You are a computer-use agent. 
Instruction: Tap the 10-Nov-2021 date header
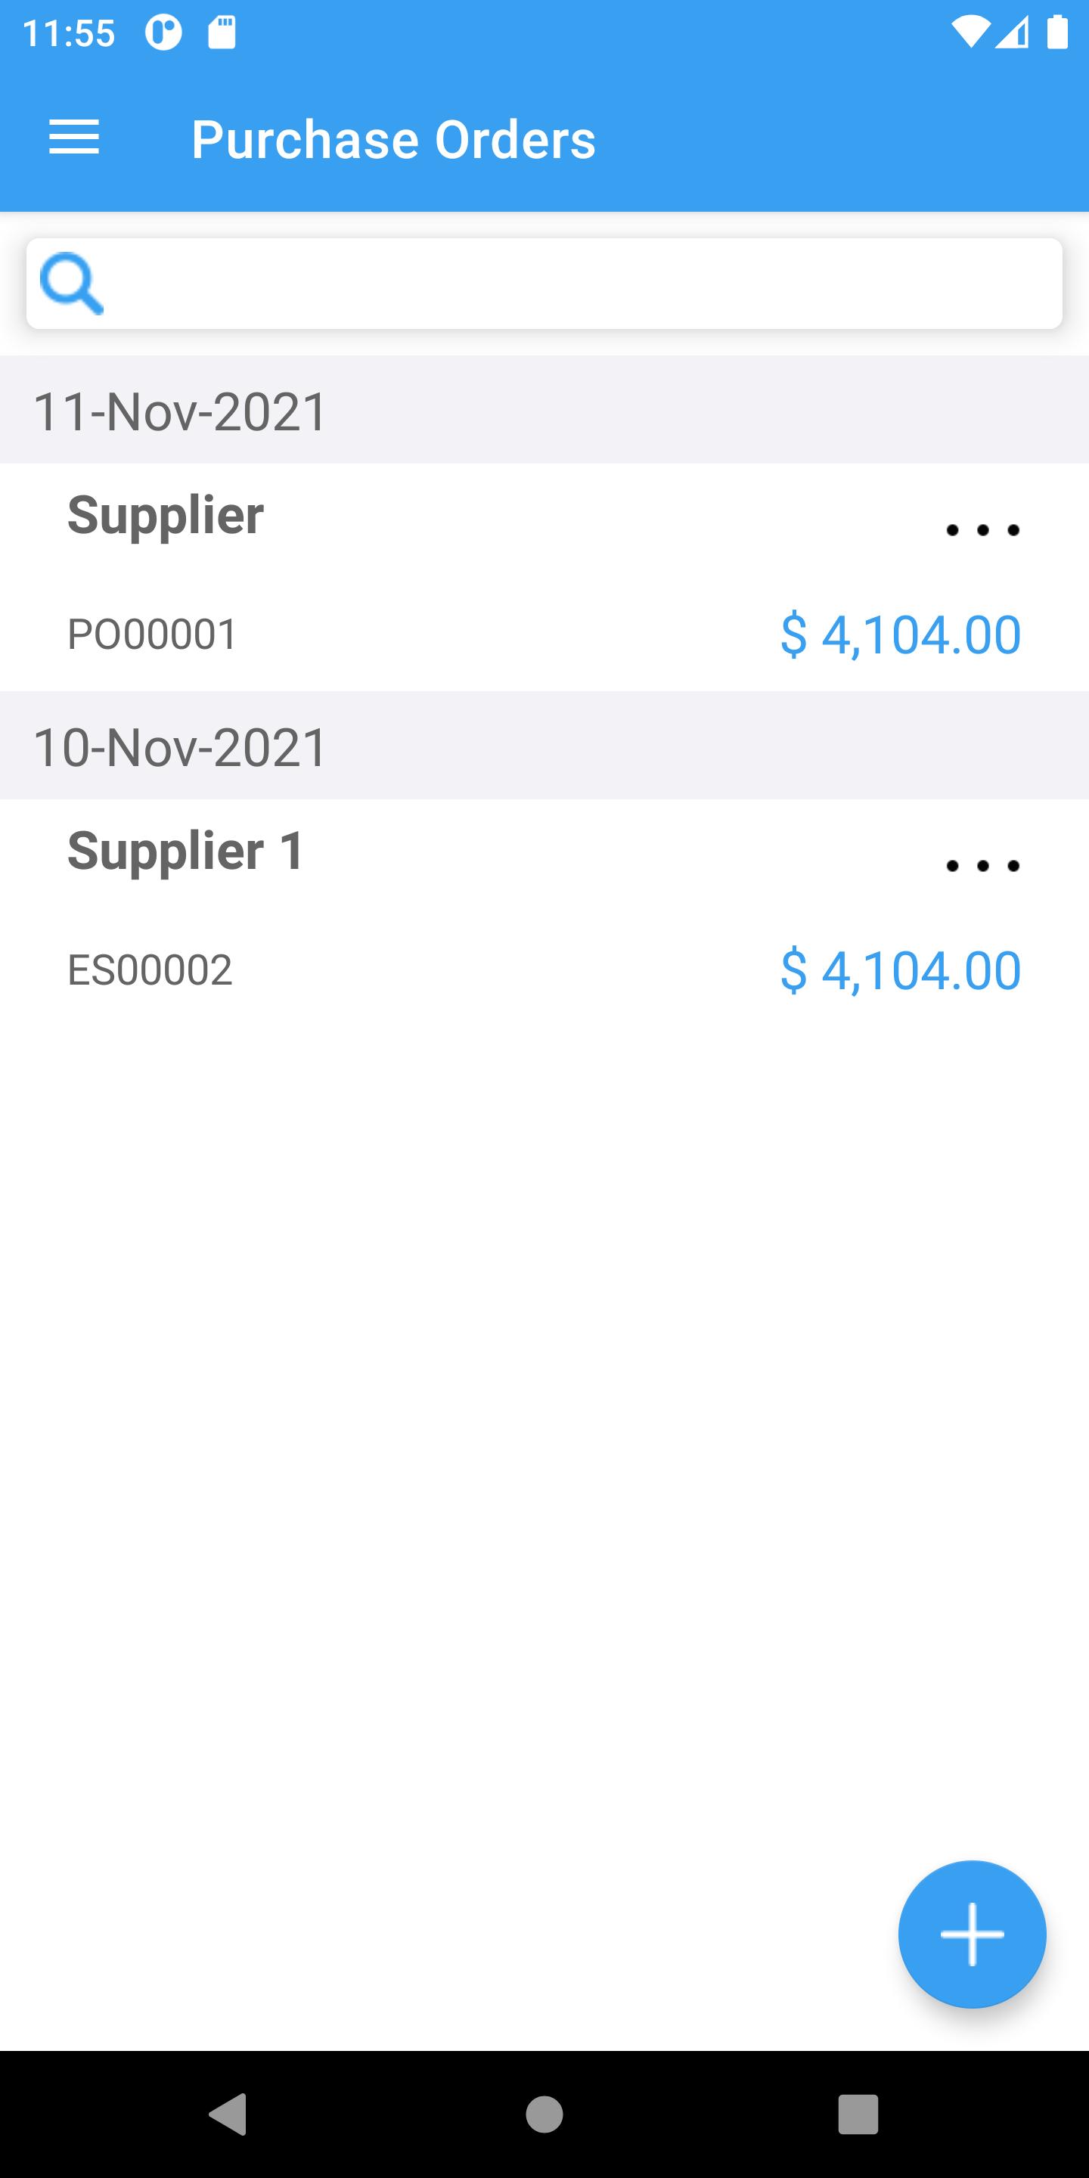point(179,747)
